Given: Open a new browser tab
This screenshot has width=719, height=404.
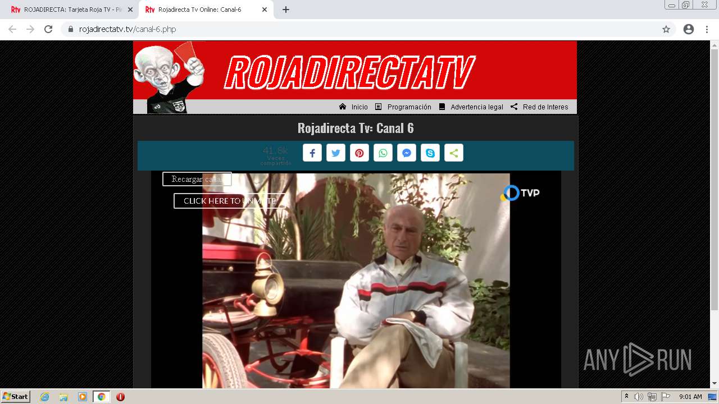Looking at the screenshot, I should click(x=286, y=10).
